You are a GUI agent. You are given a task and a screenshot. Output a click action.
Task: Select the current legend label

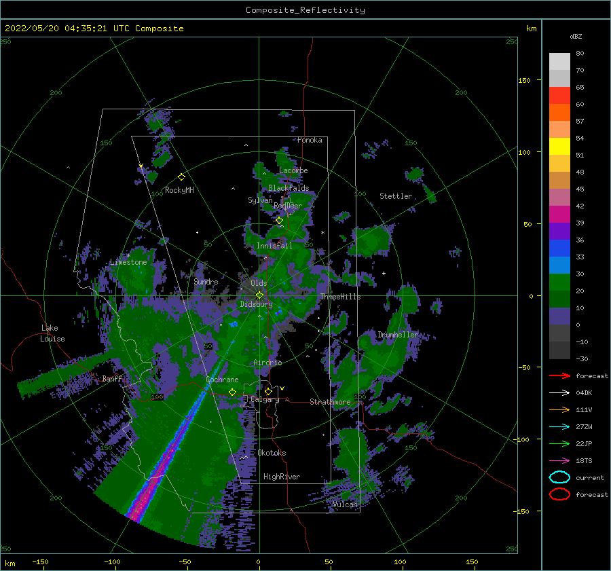(x=590, y=477)
